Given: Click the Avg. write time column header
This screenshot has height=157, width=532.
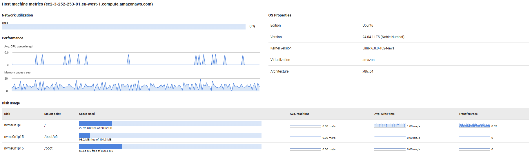Looking at the screenshot, I should (384, 114).
